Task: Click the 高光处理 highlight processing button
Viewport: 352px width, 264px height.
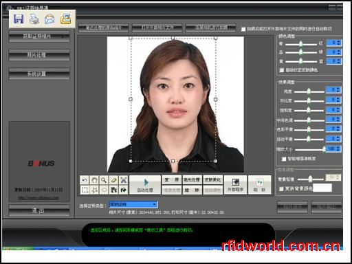Action: pyautogui.click(x=192, y=180)
